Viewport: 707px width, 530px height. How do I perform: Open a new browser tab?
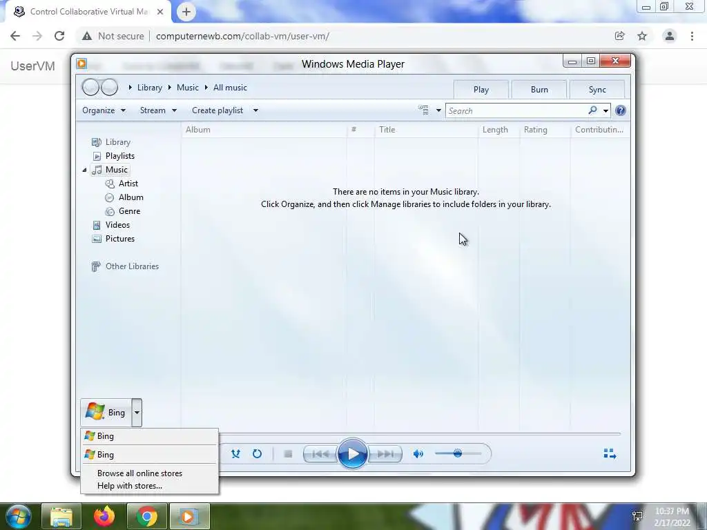click(x=186, y=12)
